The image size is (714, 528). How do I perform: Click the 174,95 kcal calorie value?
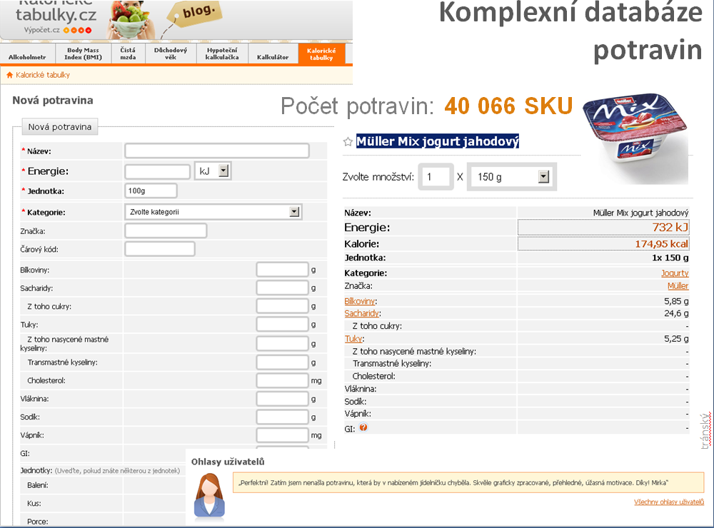662,244
